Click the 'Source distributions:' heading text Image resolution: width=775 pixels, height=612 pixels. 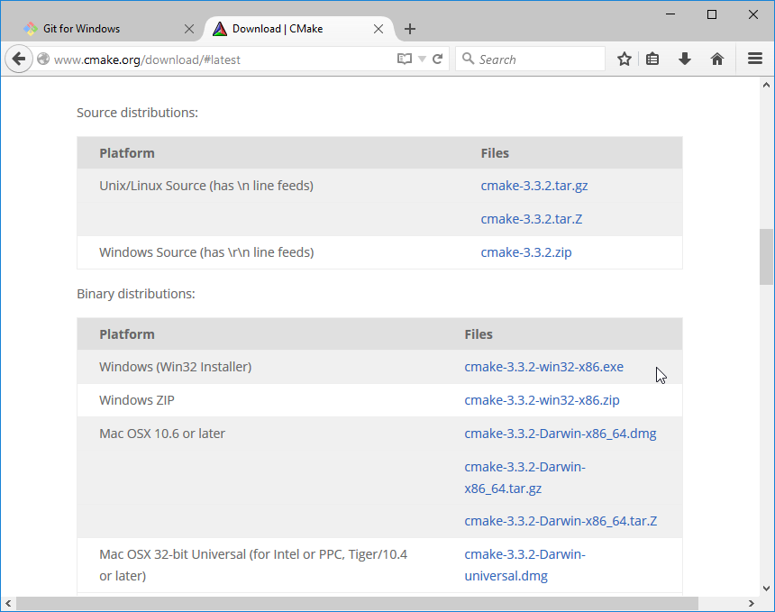click(x=137, y=113)
